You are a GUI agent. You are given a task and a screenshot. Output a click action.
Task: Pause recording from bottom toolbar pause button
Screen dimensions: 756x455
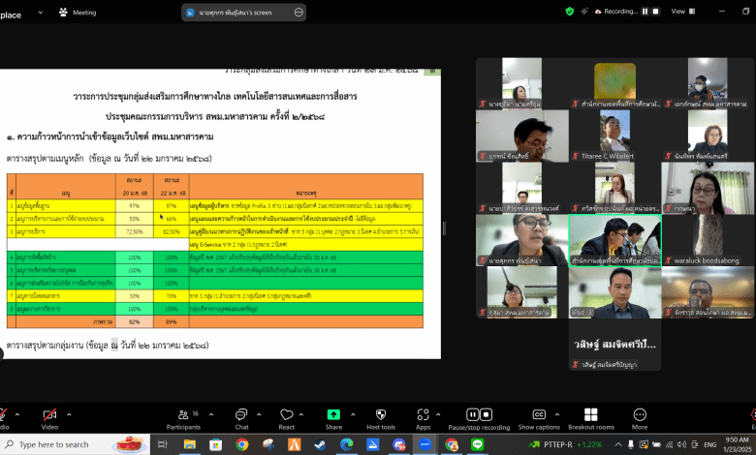(x=473, y=413)
